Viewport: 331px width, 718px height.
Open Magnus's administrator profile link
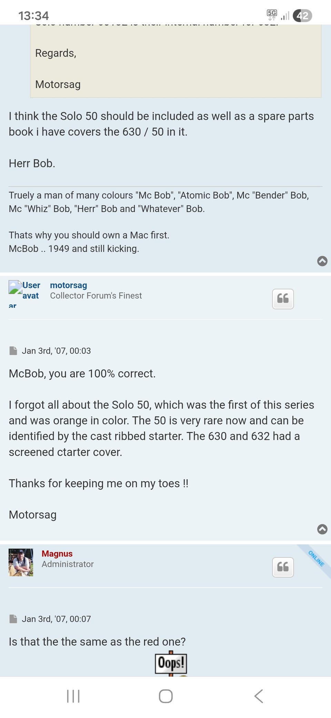57,554
